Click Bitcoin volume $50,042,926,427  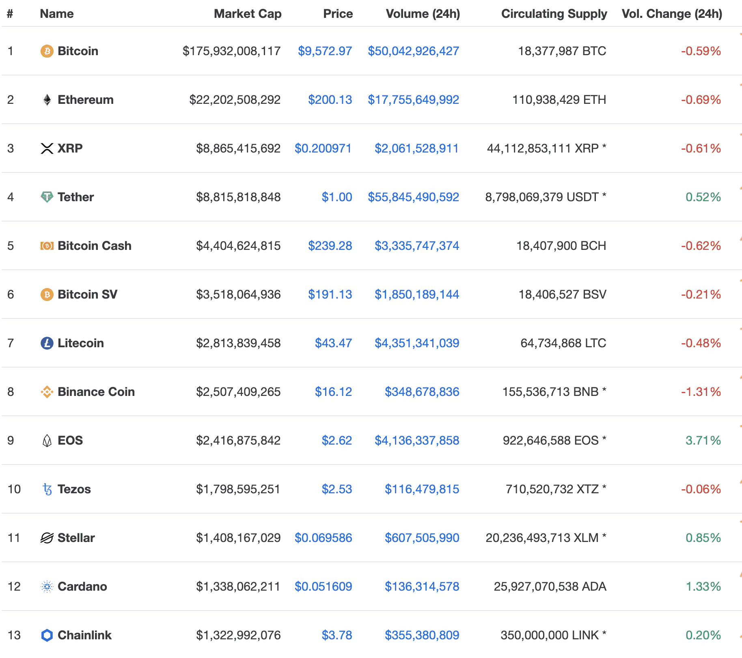point(414,51)
